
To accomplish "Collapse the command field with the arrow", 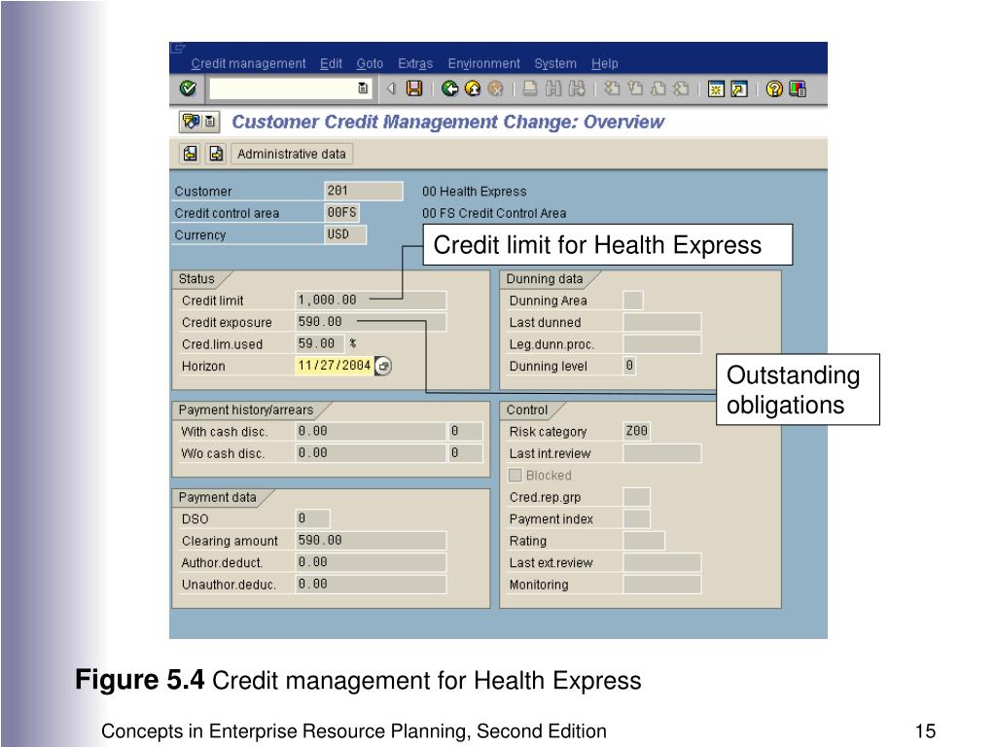I will point(391,89).
